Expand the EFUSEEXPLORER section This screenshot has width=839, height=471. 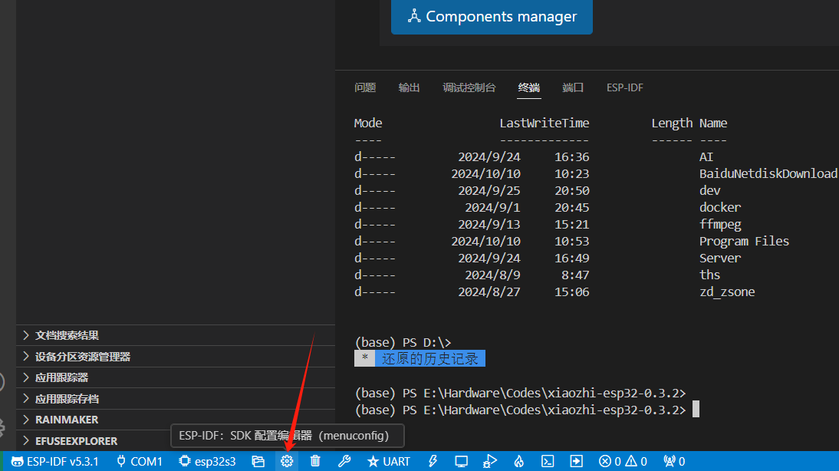point(76,441)
